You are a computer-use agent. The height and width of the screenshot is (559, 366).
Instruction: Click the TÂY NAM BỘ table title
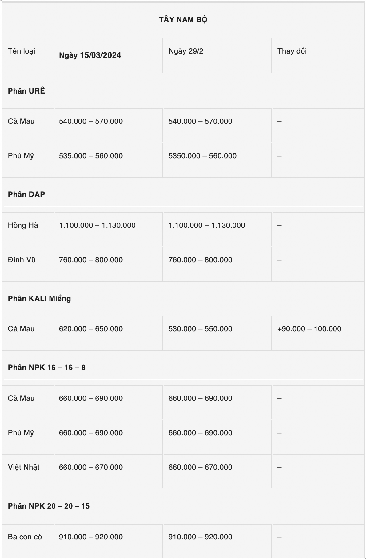183,20
